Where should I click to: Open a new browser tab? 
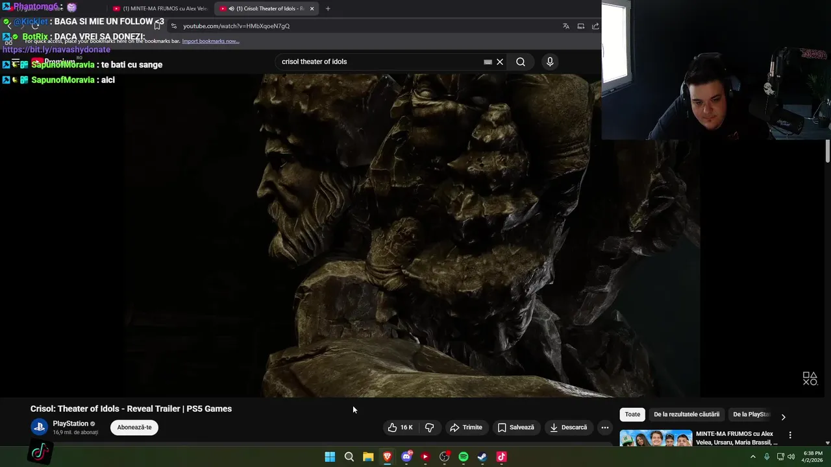[328, 8]
